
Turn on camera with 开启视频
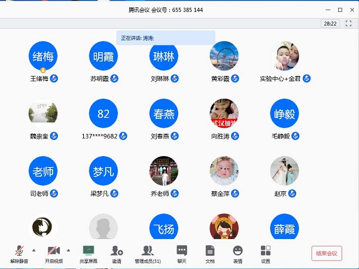(x=53, y=250)
